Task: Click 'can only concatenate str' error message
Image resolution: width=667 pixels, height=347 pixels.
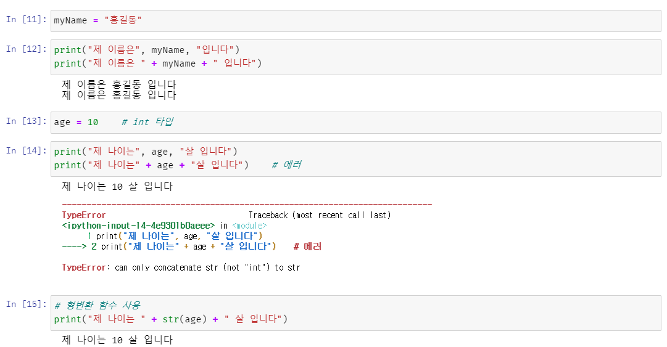Action: (x=207, y=267)
